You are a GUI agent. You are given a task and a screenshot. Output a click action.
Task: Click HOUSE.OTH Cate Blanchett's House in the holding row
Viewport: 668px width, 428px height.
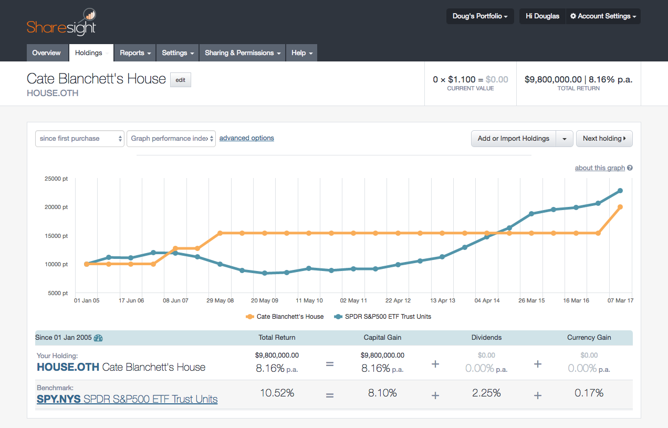coord(121,367)
